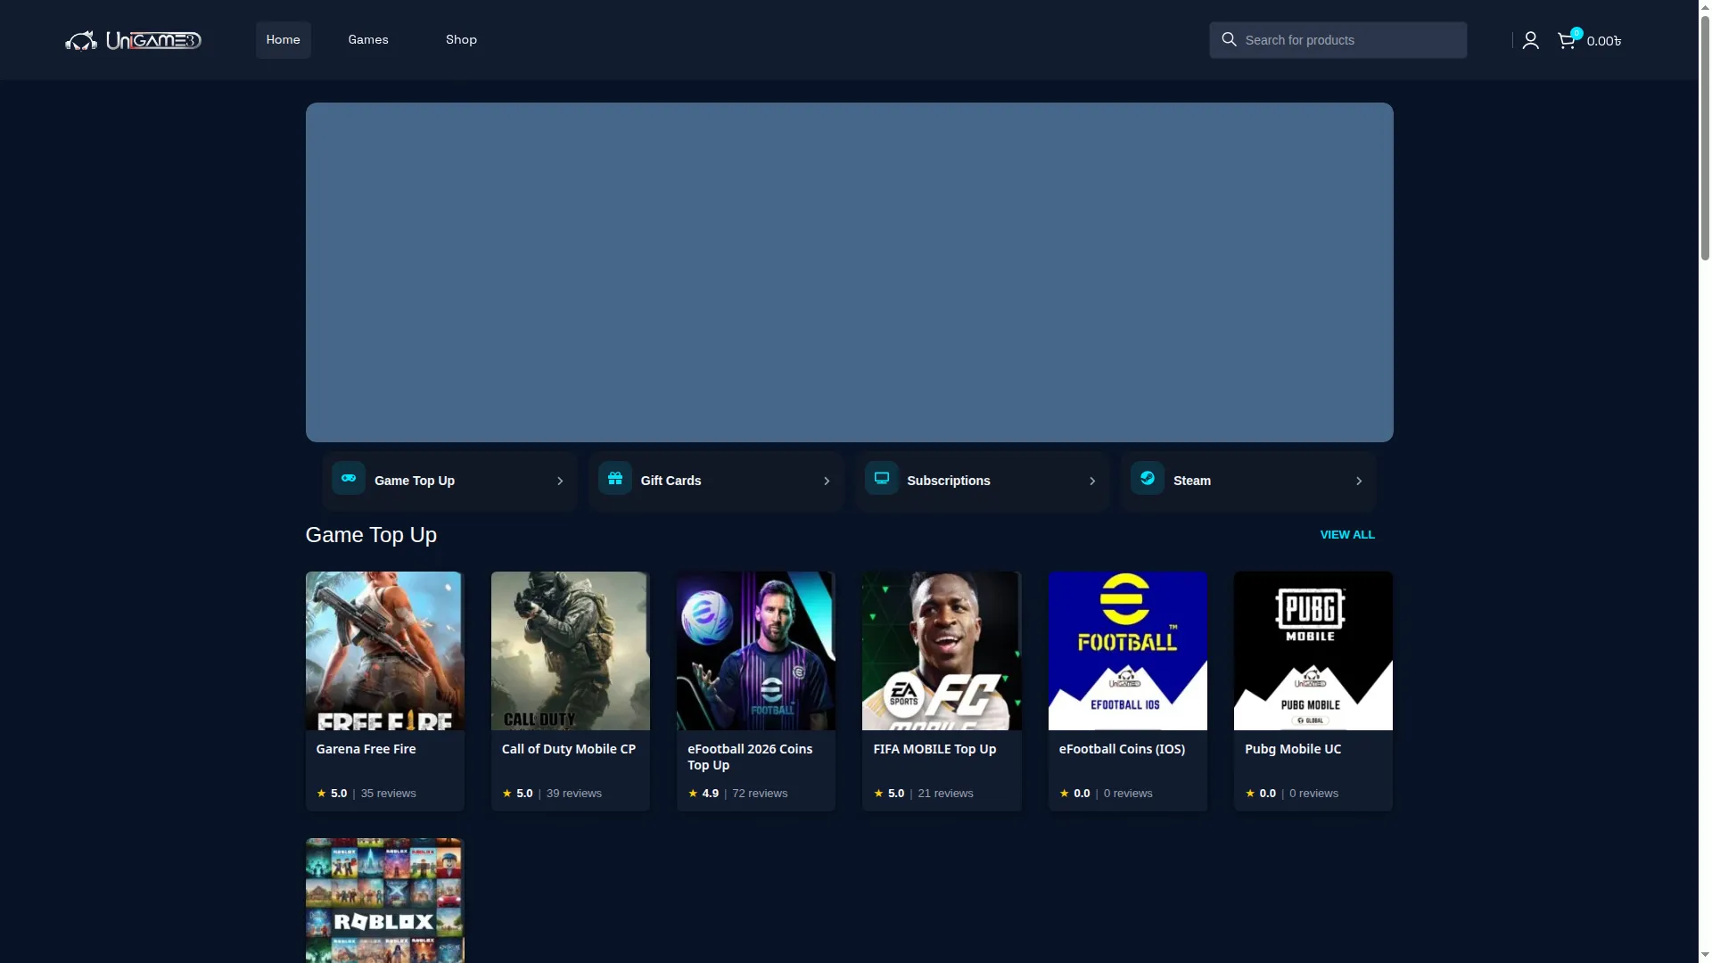Click the star icon under Call of Duty Mobile CP

(x=506, y=793)
